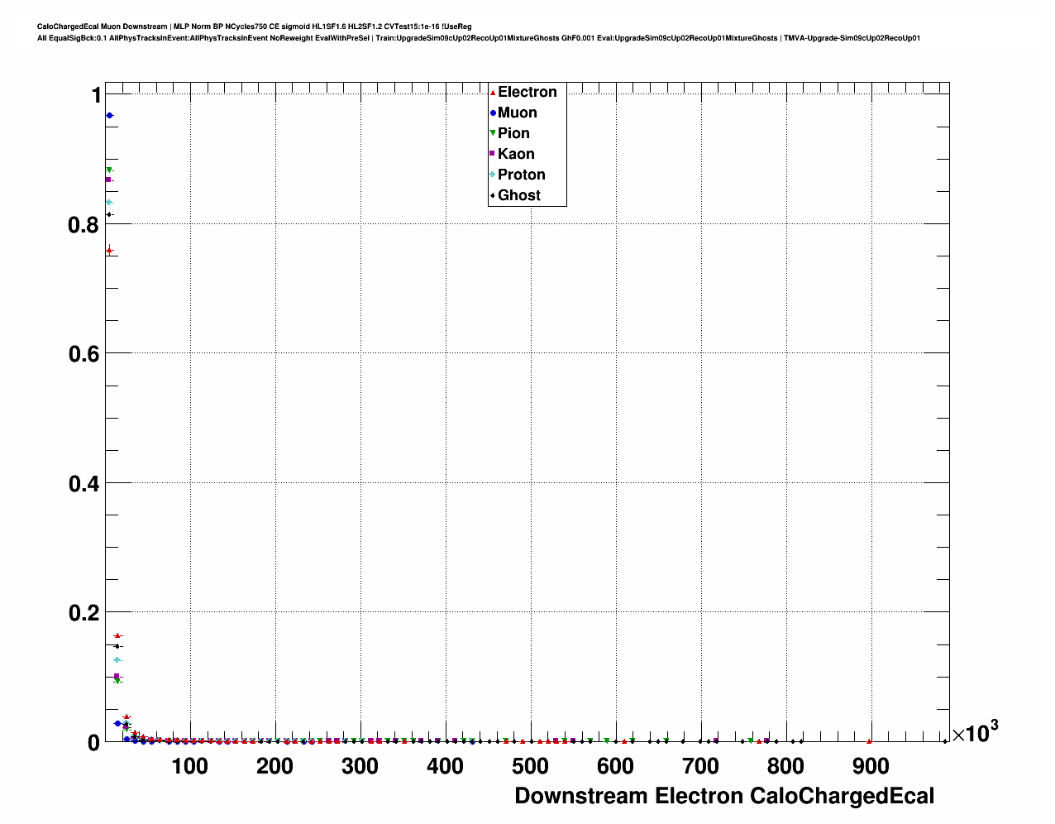1055x824 pixels.
Task: Click the Pion legend entry
Action: 513,133
